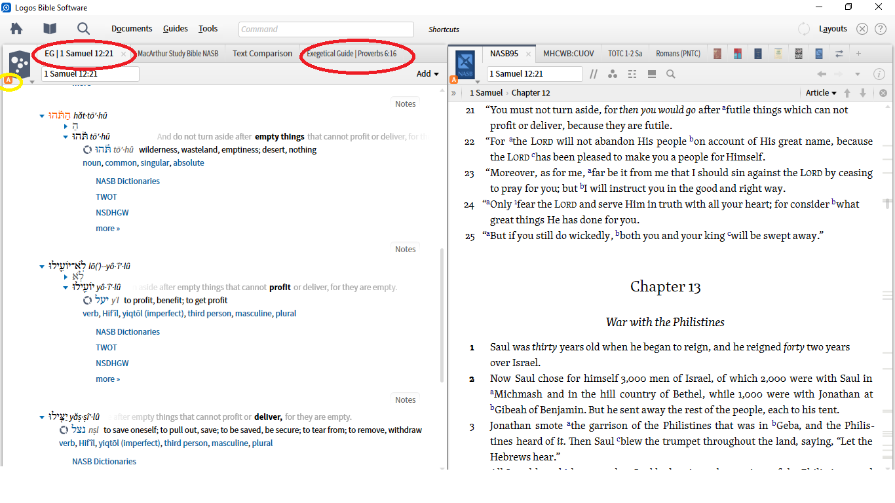
Task: Collapse the yô·'î'·lû sub-entry
Action: point(66,288)
